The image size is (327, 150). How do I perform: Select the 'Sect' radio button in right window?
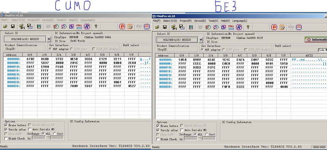point(206,134)
